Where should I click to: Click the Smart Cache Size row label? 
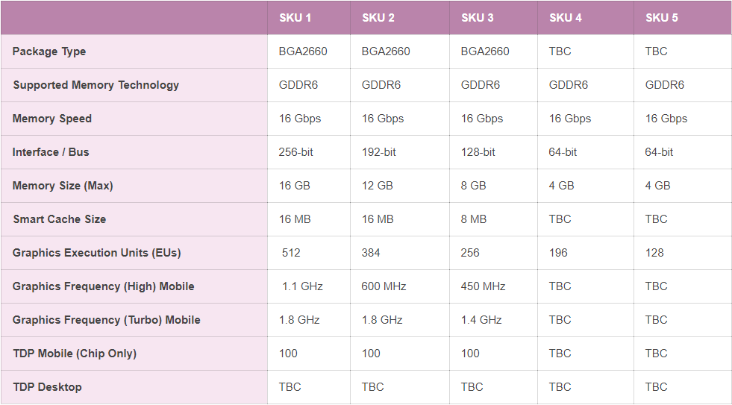pyautogui.click(x=59, y=219)
